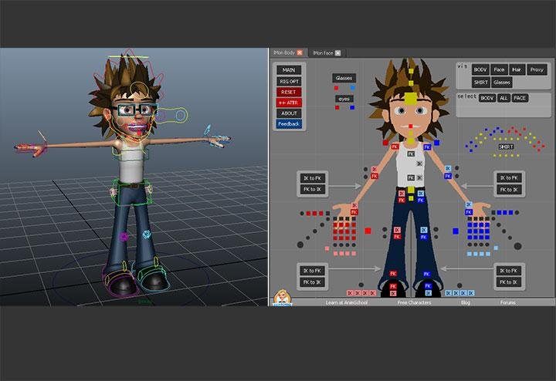Click IK to FK for the blue leg
556x381 pixels.
(508, 271)
